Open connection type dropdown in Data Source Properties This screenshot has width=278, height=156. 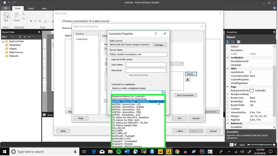click(x=182, y=64)
